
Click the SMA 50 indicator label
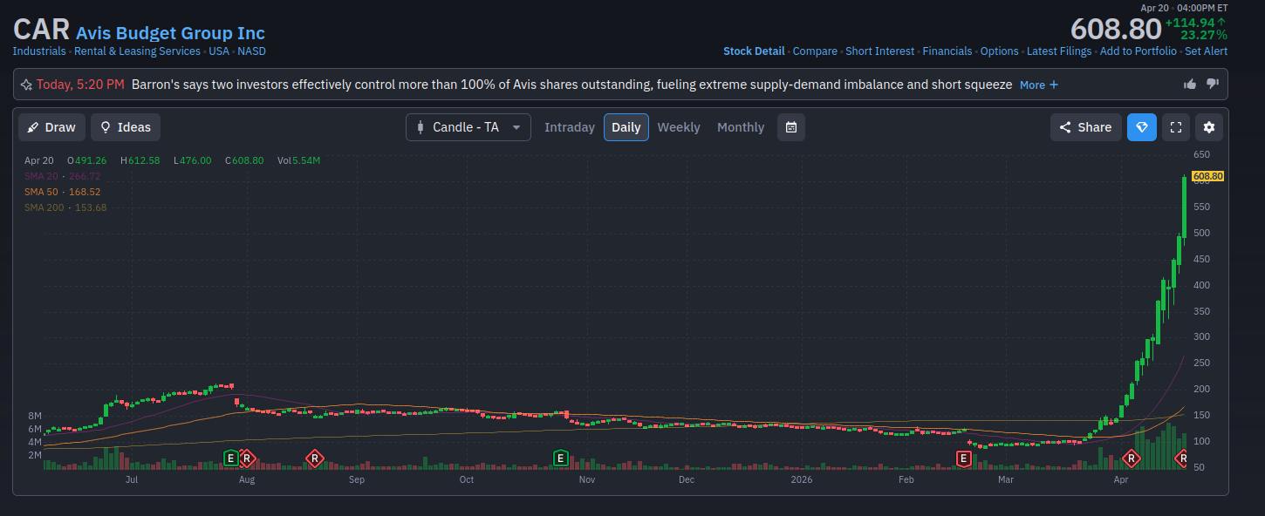(x=62, y=192)
